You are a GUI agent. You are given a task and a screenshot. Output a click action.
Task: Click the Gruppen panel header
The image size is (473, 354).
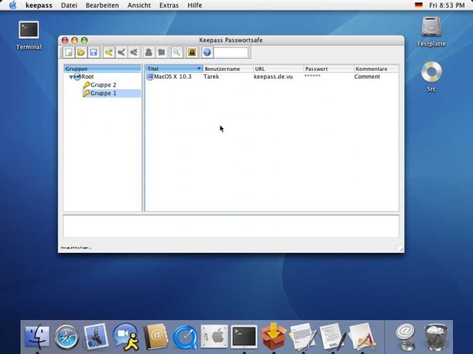(x=103, y=69)
